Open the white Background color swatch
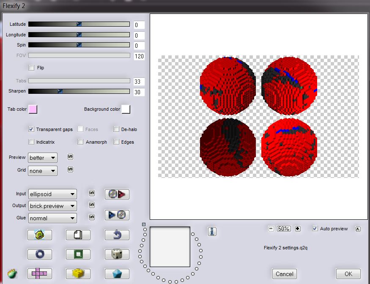 (x=126, y=109)
